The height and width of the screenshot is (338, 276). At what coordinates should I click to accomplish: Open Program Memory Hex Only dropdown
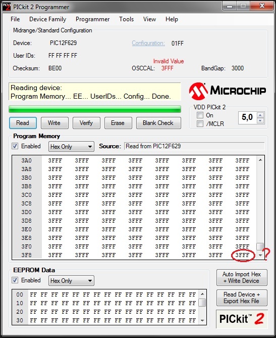pos(71,147)
